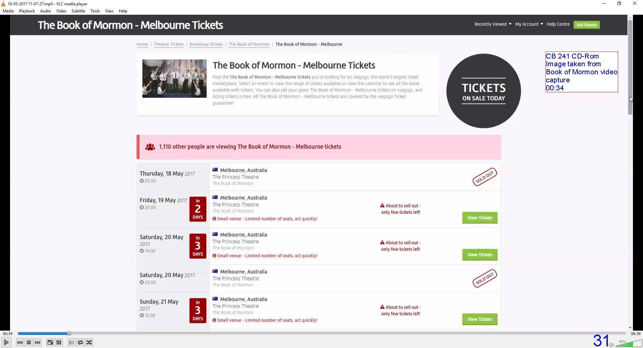Select 'Thursday, 18 May 2017' date text
Image resolution: width=643 pixels, height=348 pixels.
(x=167, y=174)
